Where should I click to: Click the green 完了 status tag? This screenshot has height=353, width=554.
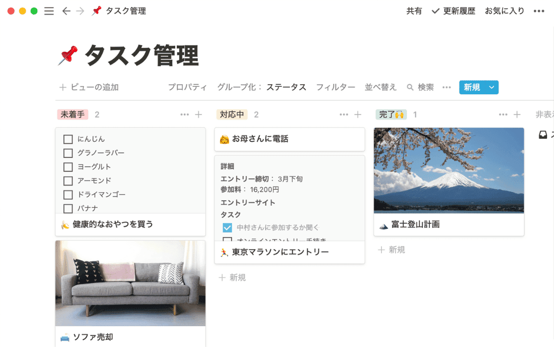[x=391, y=114]
